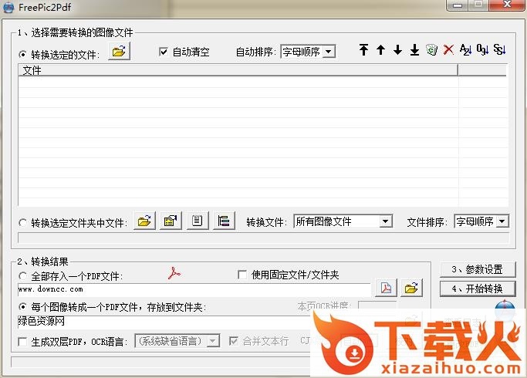Click the www.downcc.com PDF path field

[x=194, y=289]
